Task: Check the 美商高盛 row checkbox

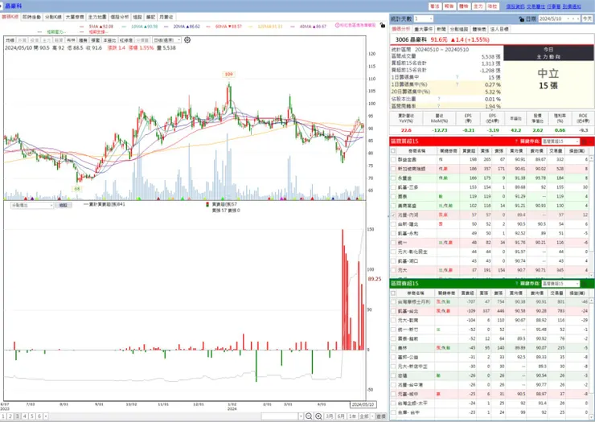Action: point(393,206)
